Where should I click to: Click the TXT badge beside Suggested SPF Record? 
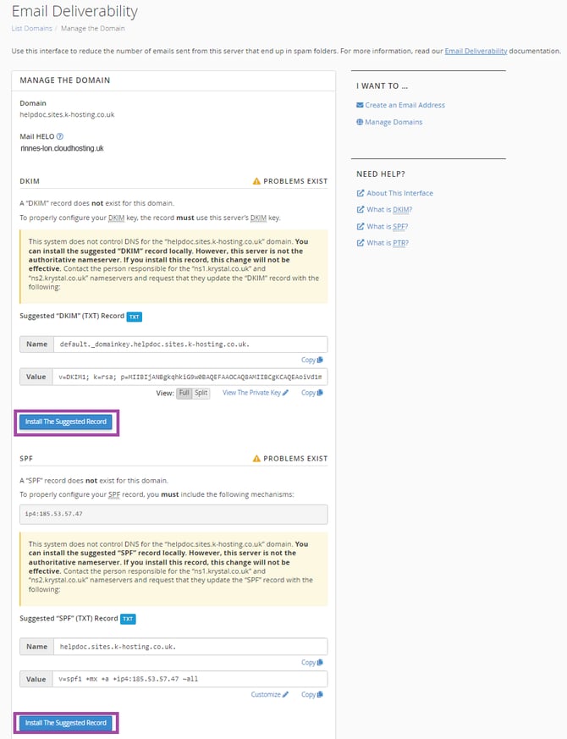click(128, 619)
